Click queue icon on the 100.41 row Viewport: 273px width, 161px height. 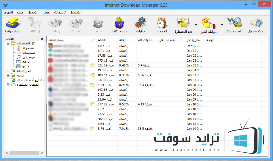click(x=93, y=75)
